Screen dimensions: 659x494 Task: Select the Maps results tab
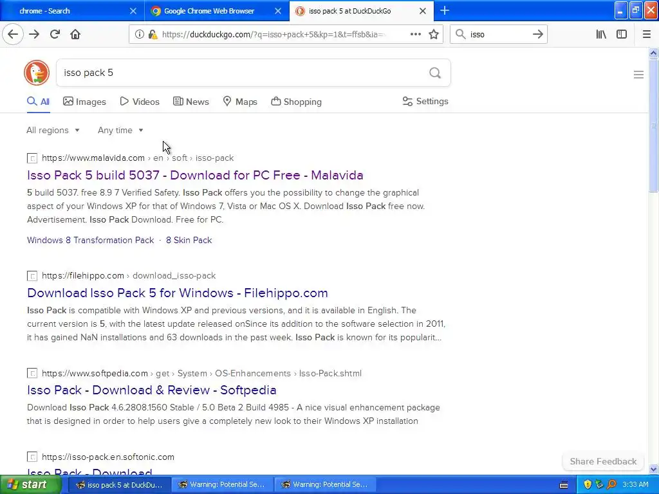[240, 102]
